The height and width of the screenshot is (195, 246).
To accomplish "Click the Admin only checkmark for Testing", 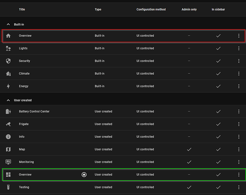I will pos(189,187).
